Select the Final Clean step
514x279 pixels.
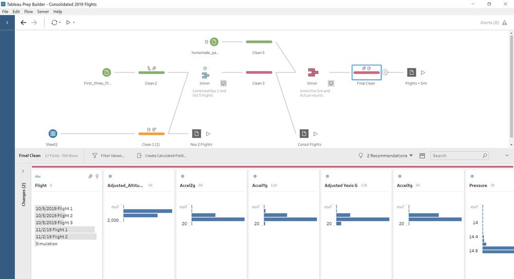coord(366,73)
